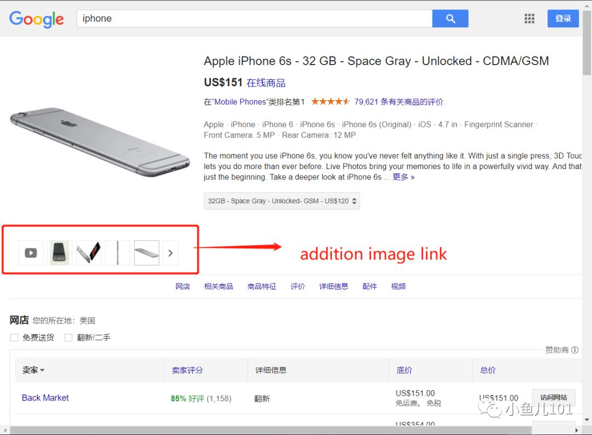Expand description with 更多 » link
Screen dimensions: 592x435
[403, 177]
